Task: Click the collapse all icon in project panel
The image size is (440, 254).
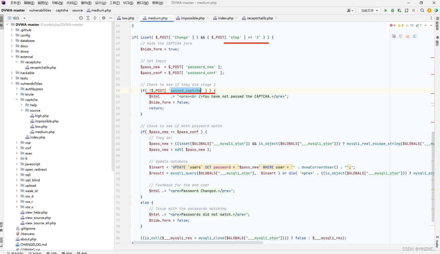Action: tap(95, 18)
